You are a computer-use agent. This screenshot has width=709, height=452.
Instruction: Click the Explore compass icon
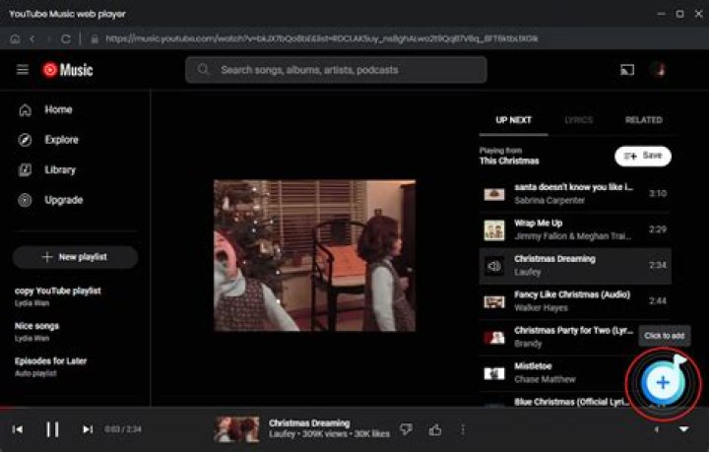[x=25, y=140]
